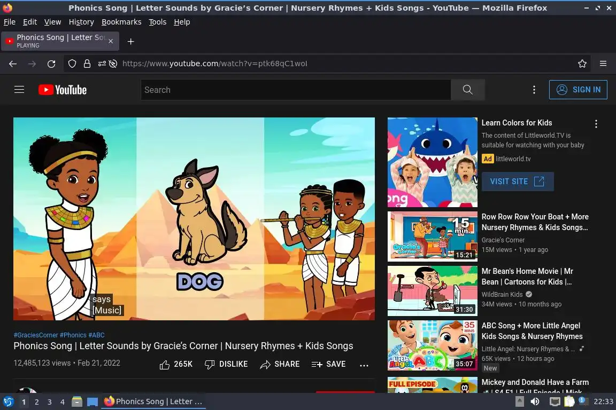Open the options menu for Learn Colors ad
This screenshot has height=410, width=616.
(596, 124)
